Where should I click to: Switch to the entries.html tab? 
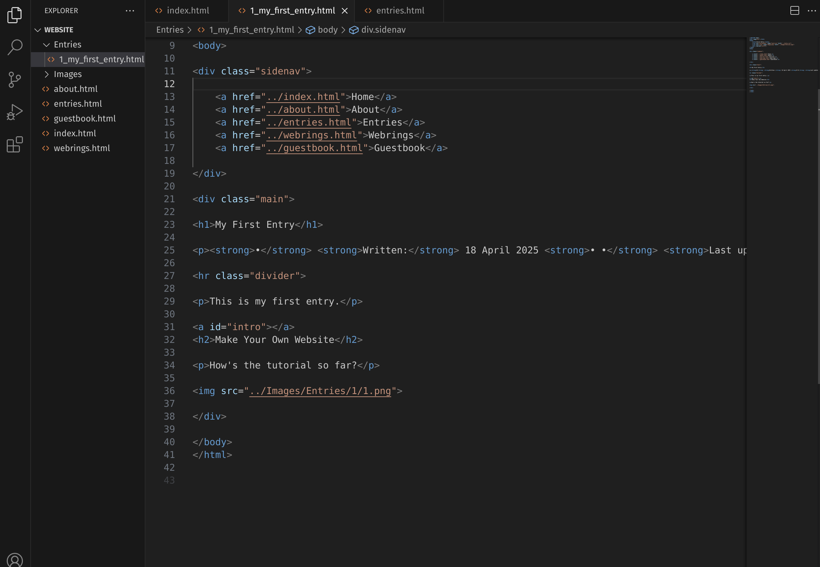[x=400, y=11]
